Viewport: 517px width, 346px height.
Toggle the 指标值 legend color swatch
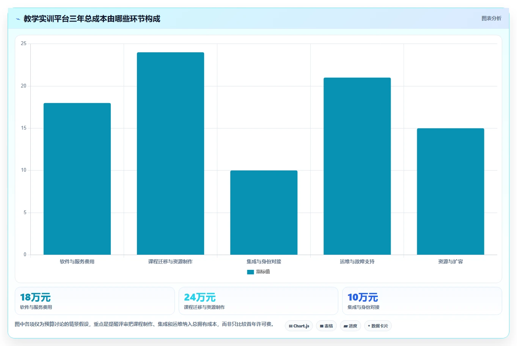coord(250,272)
